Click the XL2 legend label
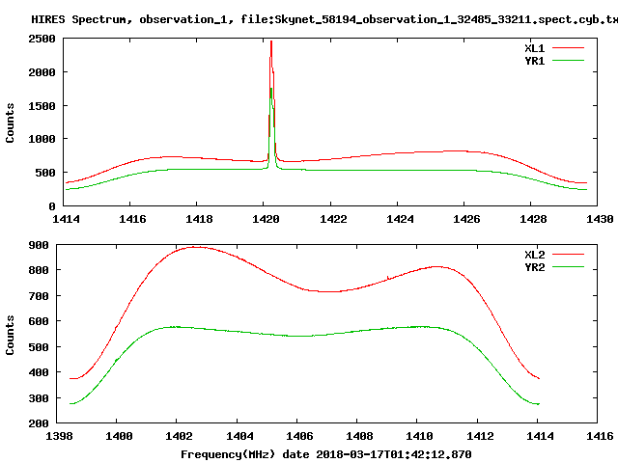Viewport: 618px width, 463px height. 534,255
